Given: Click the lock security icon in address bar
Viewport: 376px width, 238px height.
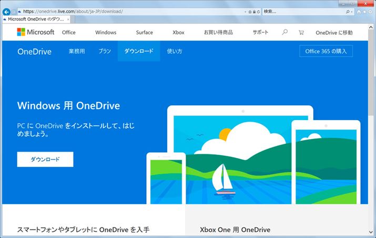Looking at the screenshot, I should coord(254,12).
